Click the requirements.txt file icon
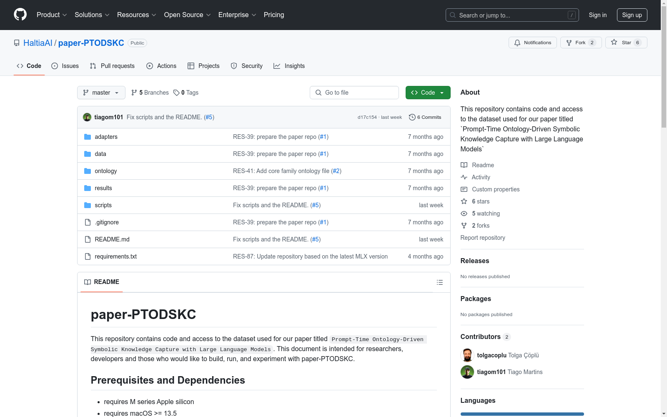This screenshot has height=417, width=667. (x=88, y=256)
